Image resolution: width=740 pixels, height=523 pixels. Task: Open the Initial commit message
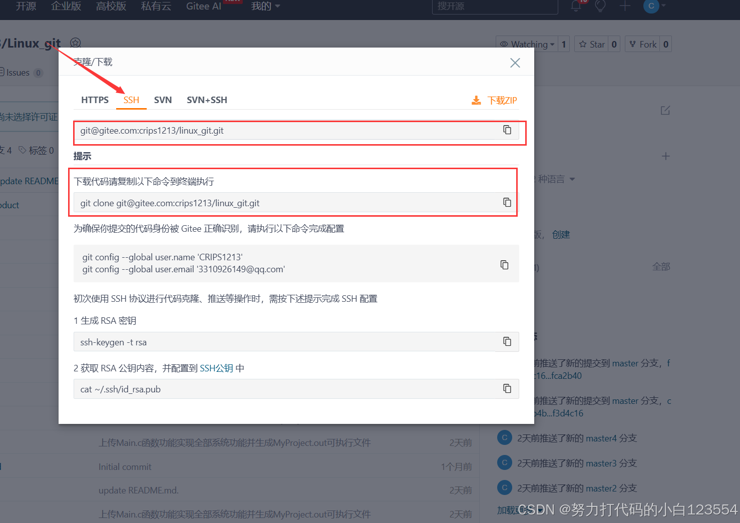click(x=125, y=466)
